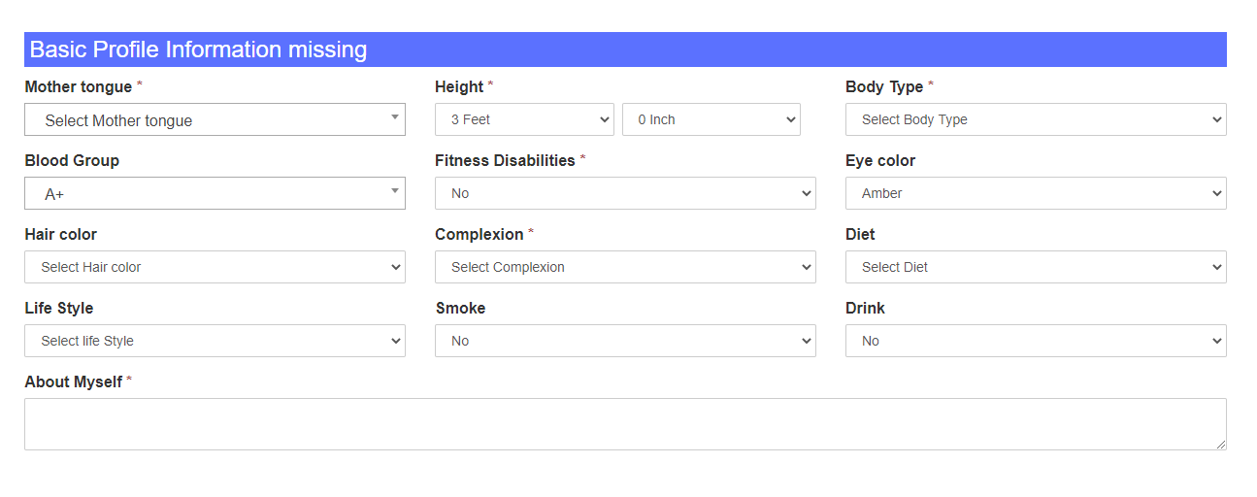Expand the Complexion dropdown
Viewport: 1257px width, 497px height.
625,267
